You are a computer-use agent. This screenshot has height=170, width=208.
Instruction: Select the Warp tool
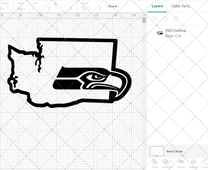point(20,9)
